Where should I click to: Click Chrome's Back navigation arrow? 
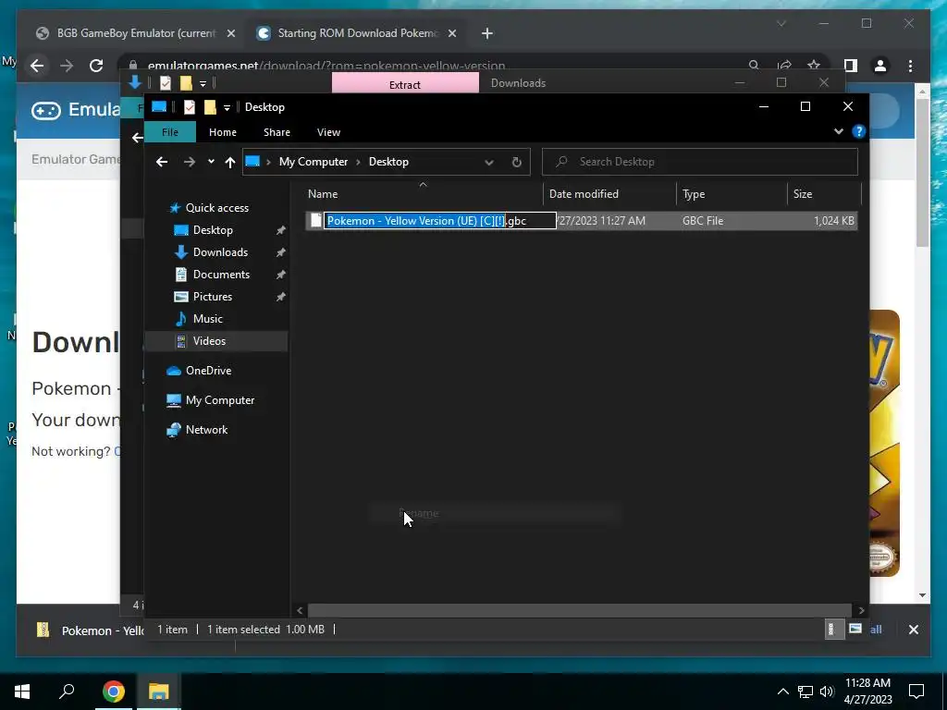(x=37, y=66)
